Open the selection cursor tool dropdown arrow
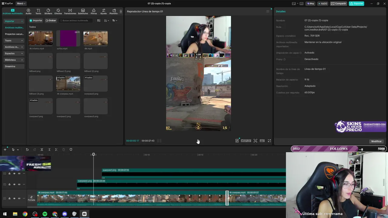Viewport: 388px width, 218px height. pyautogui.click(x=18, y=150)
